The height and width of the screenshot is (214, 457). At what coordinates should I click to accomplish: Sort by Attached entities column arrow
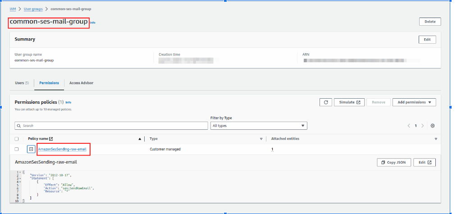tap(436, 139)
